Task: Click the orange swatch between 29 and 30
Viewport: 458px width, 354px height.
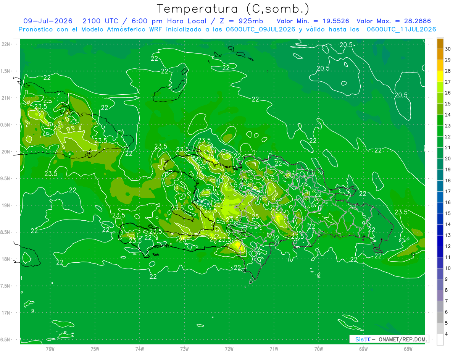Action: point(440,54)
